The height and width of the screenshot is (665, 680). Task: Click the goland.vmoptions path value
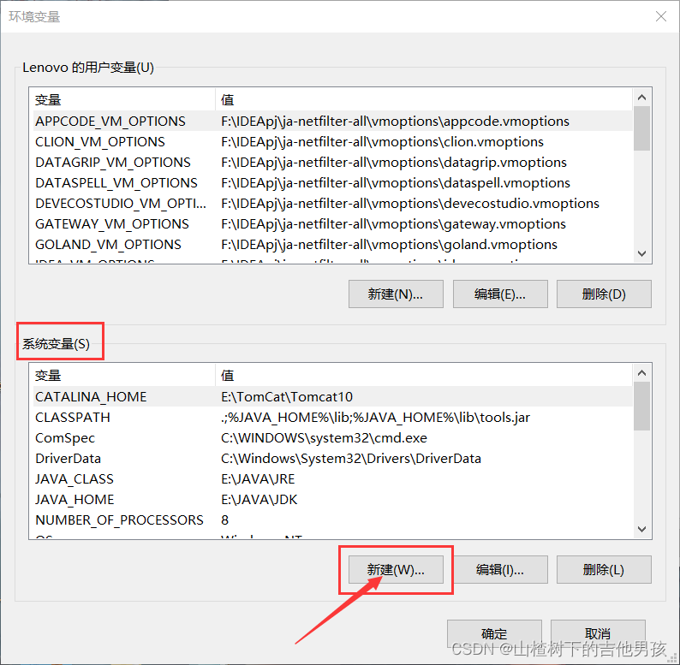389,244
